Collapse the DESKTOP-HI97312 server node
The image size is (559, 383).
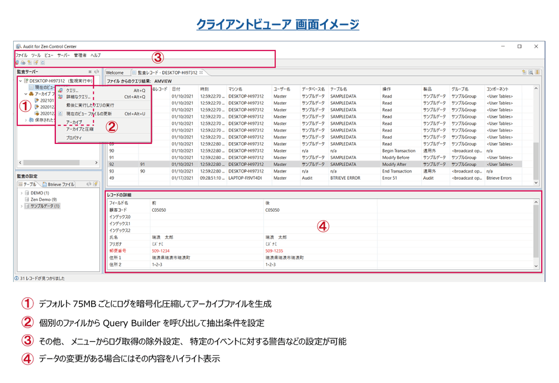tap(20, 80)
